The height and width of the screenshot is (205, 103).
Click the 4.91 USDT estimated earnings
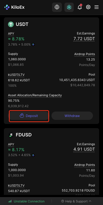[84, 149]
